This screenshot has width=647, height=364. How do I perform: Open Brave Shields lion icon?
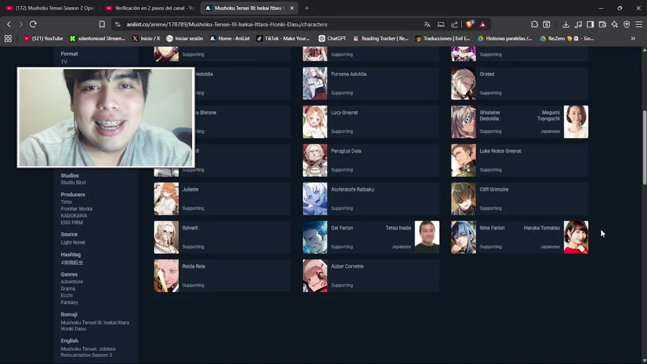pos(470,24)
